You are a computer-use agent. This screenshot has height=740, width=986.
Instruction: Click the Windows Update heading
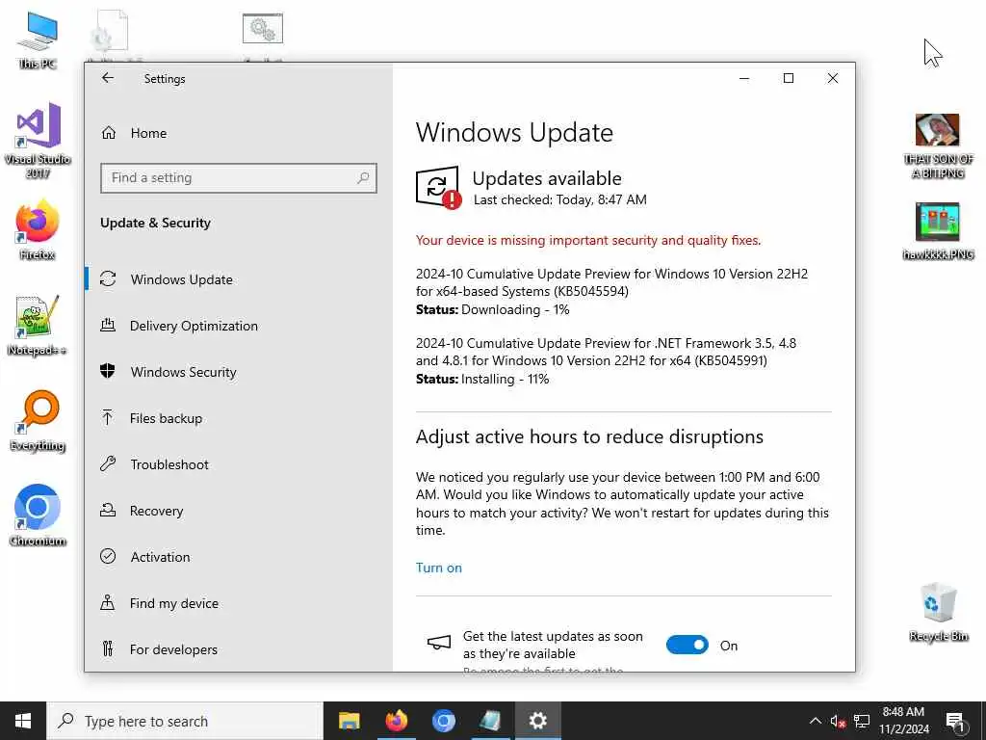(514, 132)
